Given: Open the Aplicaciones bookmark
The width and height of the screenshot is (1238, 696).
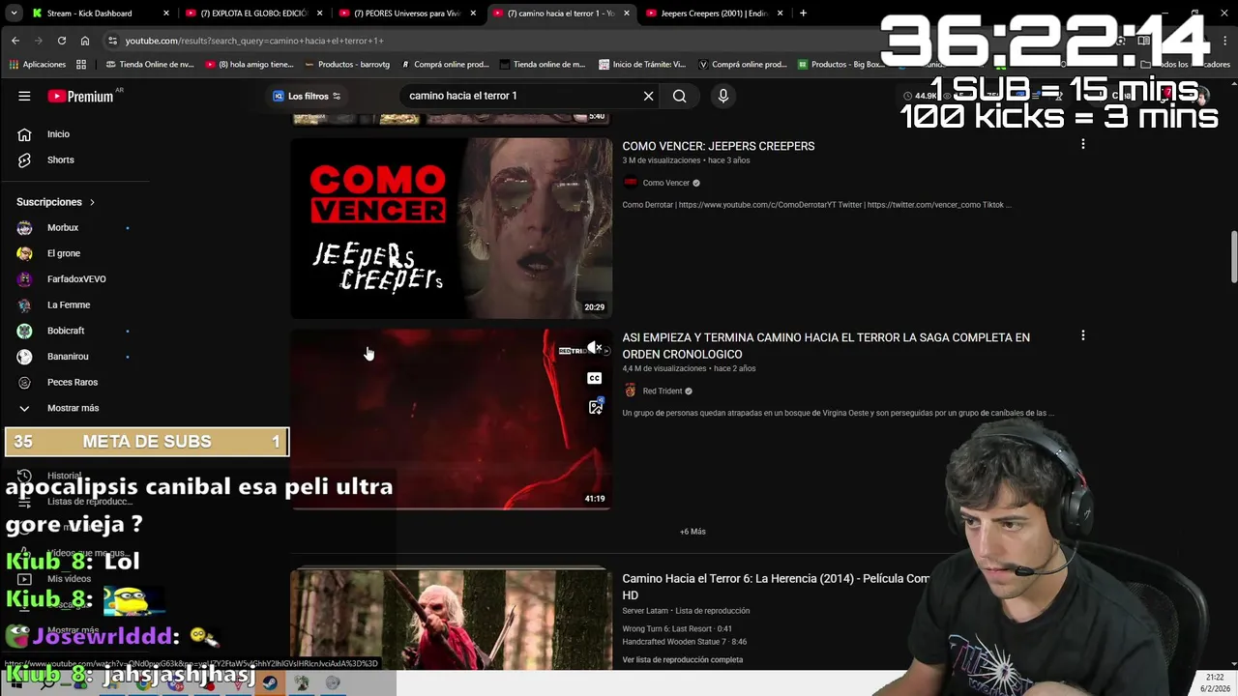Looking at the screenshot, I should (x=38, y=65).
